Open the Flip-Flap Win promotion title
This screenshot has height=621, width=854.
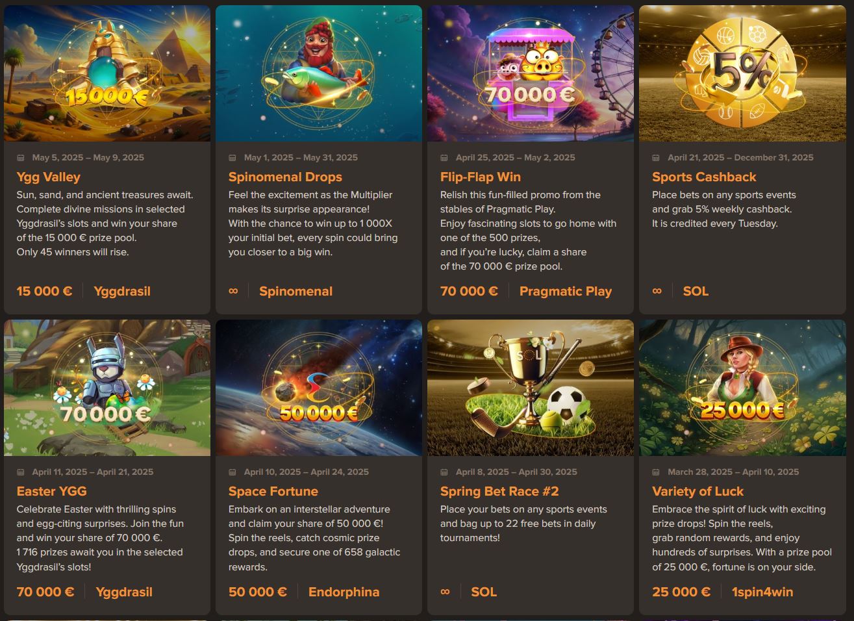point(481,177)
